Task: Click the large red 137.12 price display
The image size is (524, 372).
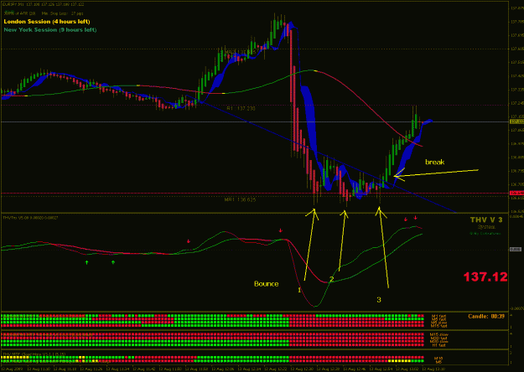Action: point(485,276)
